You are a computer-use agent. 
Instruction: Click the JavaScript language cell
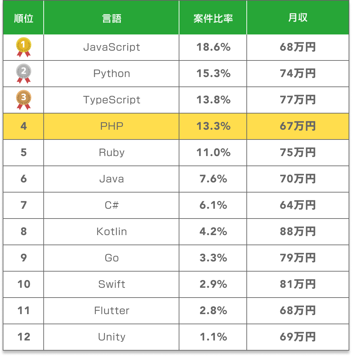click(x=112, y=47)
